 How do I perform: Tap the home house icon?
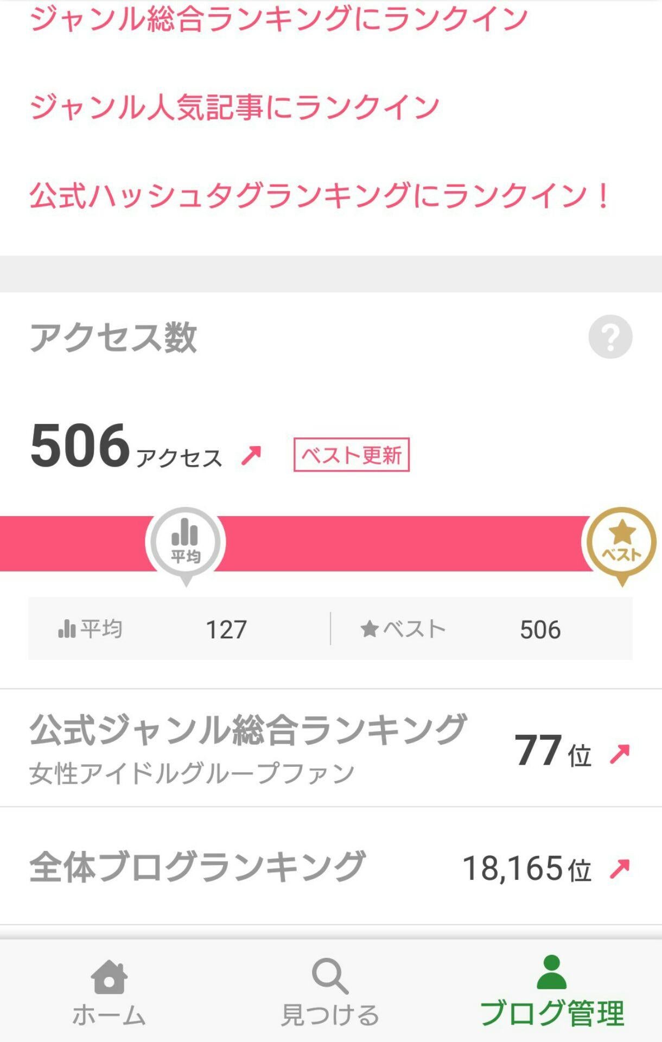(109, 976)
